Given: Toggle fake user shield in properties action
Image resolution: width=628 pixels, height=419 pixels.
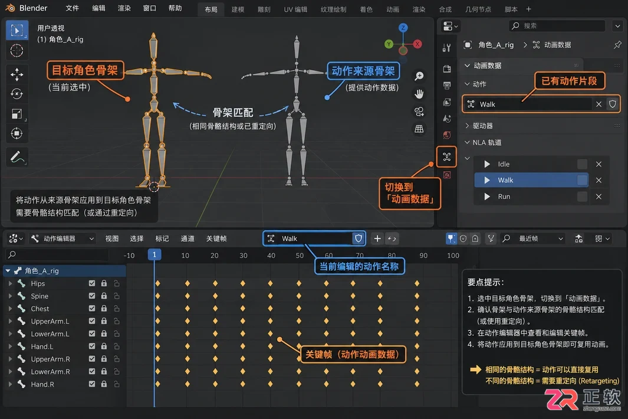Looking at the screenshot, I should pyautogui.click(x=612, y=104).
